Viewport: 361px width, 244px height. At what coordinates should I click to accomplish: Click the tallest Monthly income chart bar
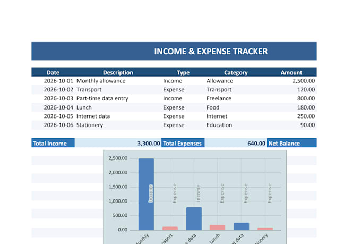pyautogui.click(x=146, y=194)
